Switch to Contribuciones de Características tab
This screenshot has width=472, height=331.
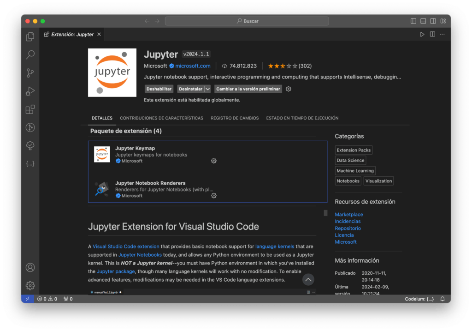(161, 118)
